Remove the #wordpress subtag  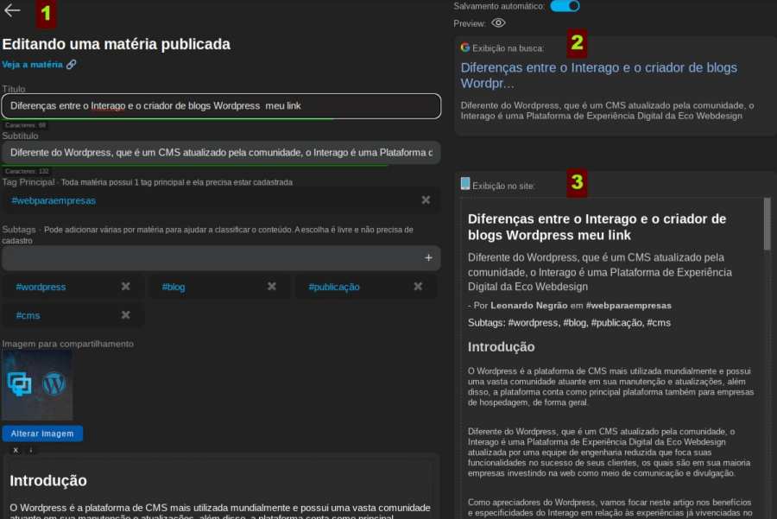pyautogui.click(x=126, y=287)
